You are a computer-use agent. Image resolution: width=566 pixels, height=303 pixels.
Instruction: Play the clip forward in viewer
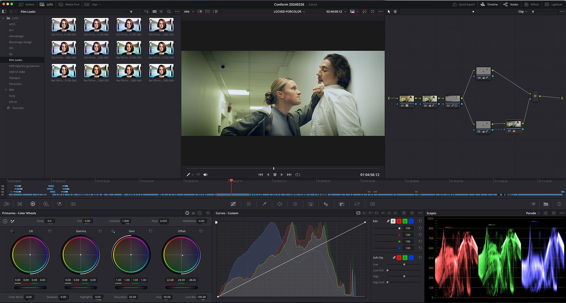point(282,175)
